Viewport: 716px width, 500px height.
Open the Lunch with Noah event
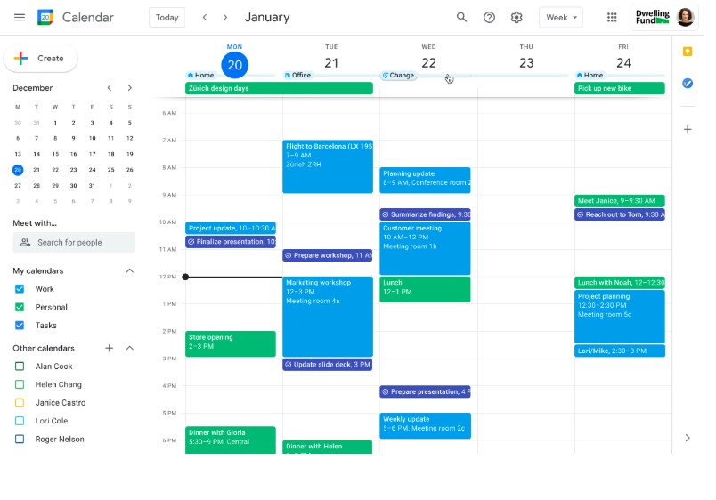click(x=620, y=283)
